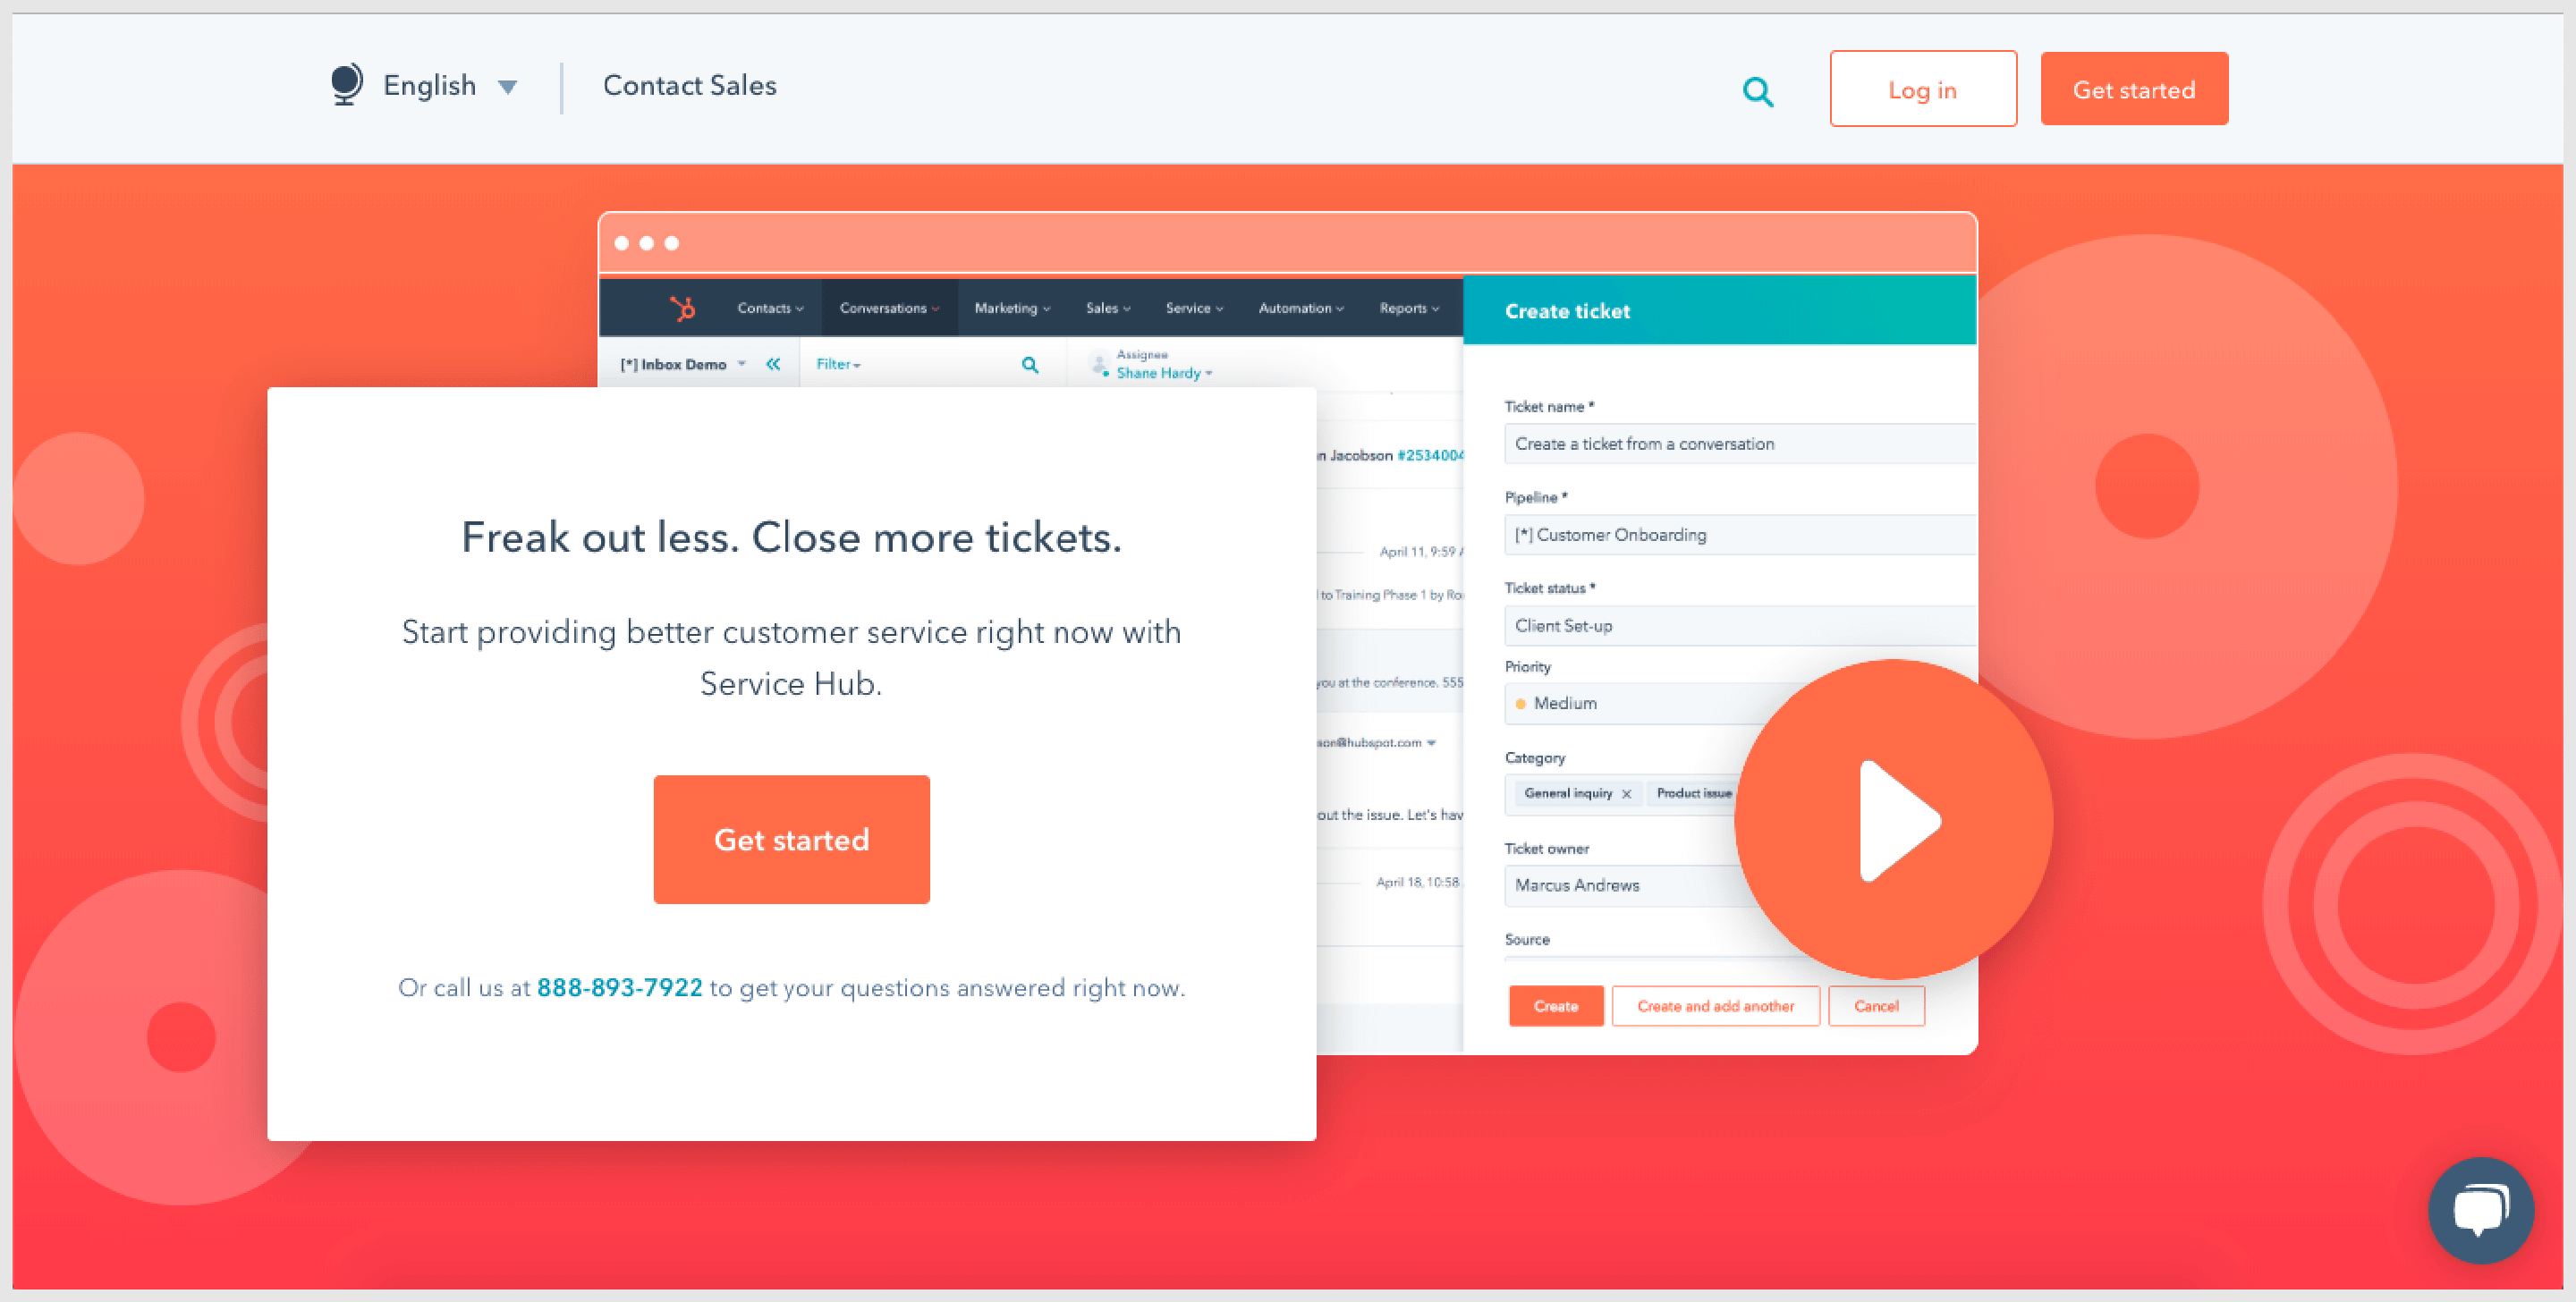Open the Contacts menu
Viewport: 2576px width, 1302px height.
769,309
